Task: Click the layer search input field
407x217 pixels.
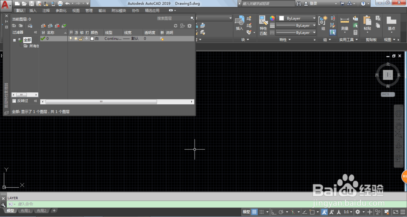Action: click(173, 18)
